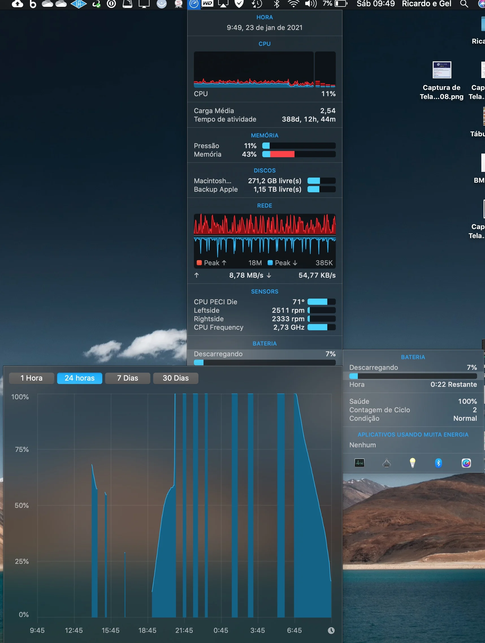Viewport: 485px width, 643px height.
Task: Click the 'CPU 11%' usage row
Action: [x=265, y=94]
